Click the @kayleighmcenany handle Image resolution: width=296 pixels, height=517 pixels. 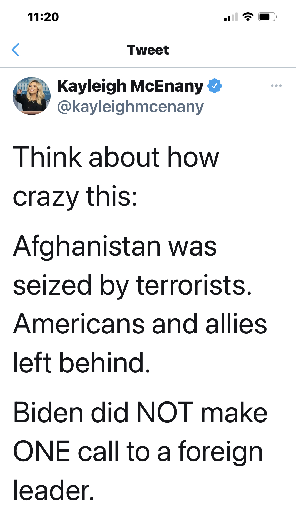pos(131,107)
